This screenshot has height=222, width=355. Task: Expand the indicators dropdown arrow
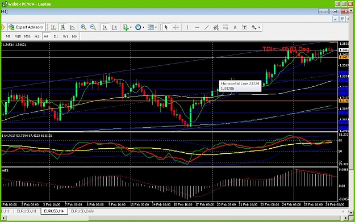point(131,27)
